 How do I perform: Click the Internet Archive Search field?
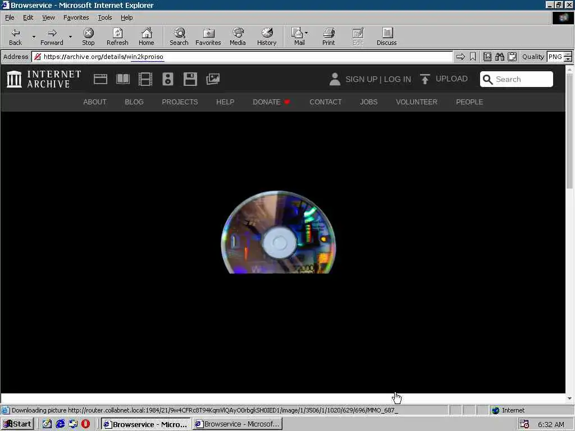coord(517,79)
